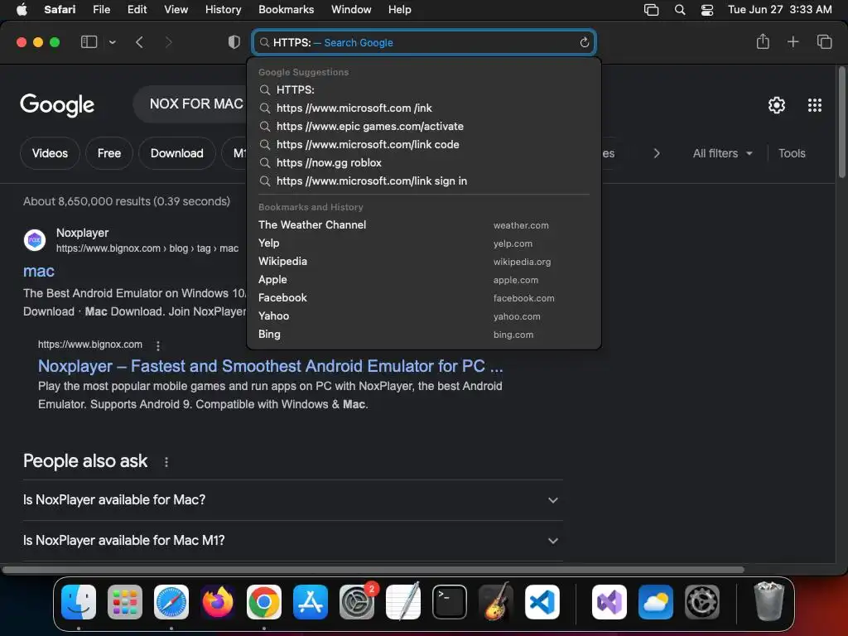
Task: Click the vertical page scrollbar
Action: tap(842, 123)
